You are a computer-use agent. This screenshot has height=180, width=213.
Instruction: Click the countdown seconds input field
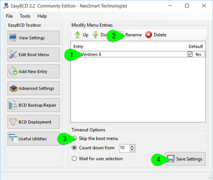coord(125,148)
